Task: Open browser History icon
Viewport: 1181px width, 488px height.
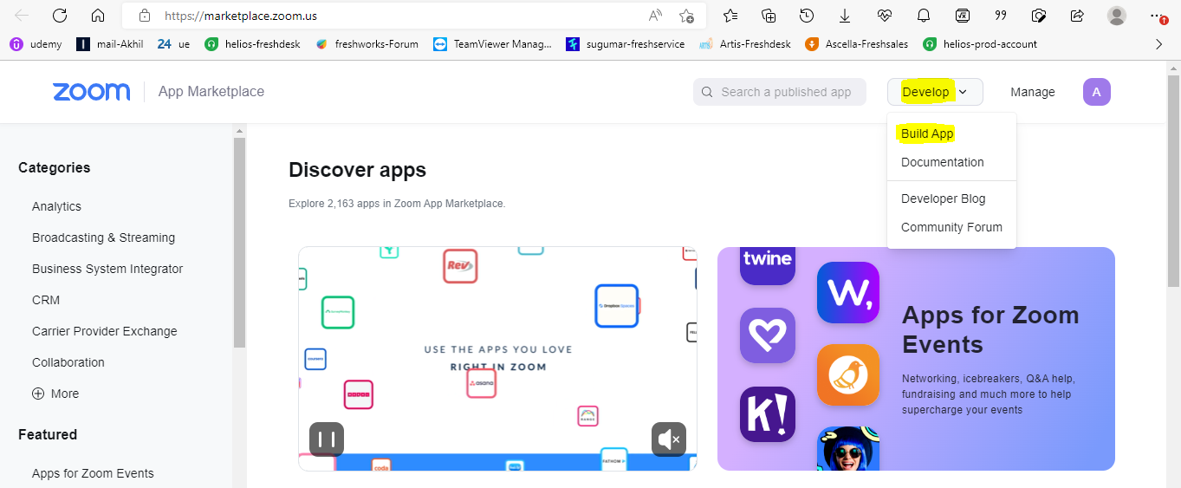Action: [807, 16]
